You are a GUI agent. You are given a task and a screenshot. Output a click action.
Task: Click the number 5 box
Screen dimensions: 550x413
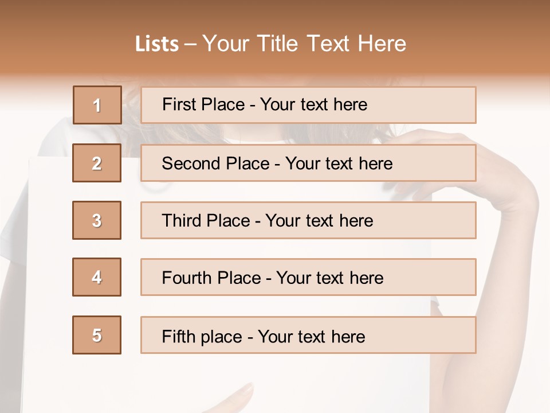pos(97,335)
